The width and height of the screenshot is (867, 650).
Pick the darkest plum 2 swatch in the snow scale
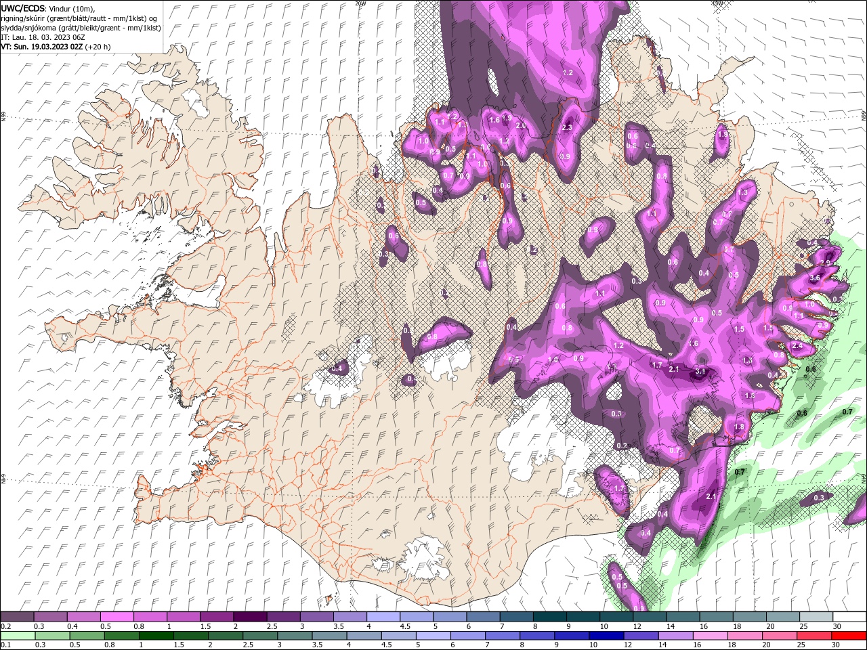point(250,616)
